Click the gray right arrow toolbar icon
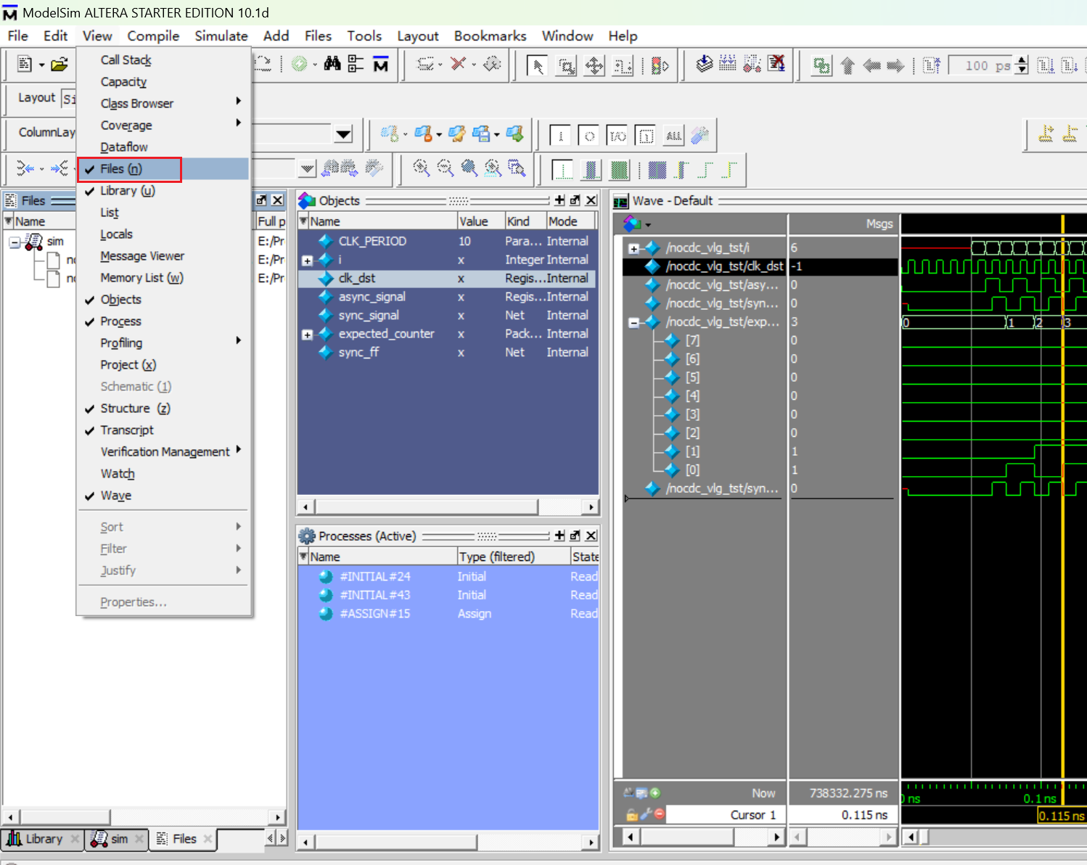The width and height of the screenshot is (1087, 865). click(895, 66)
